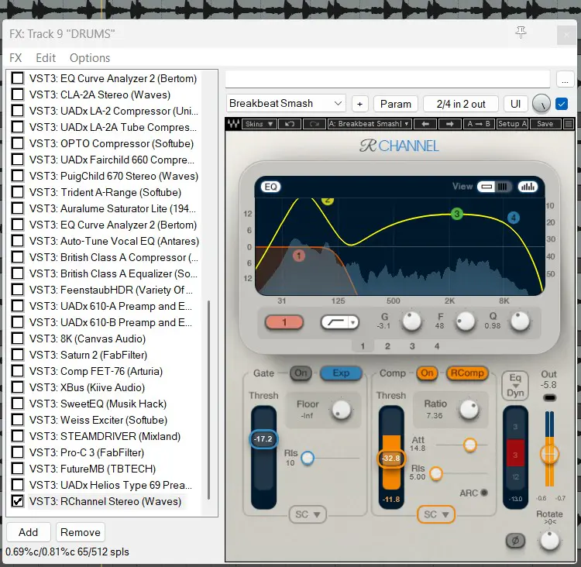Disable the Comp On button

426,373
